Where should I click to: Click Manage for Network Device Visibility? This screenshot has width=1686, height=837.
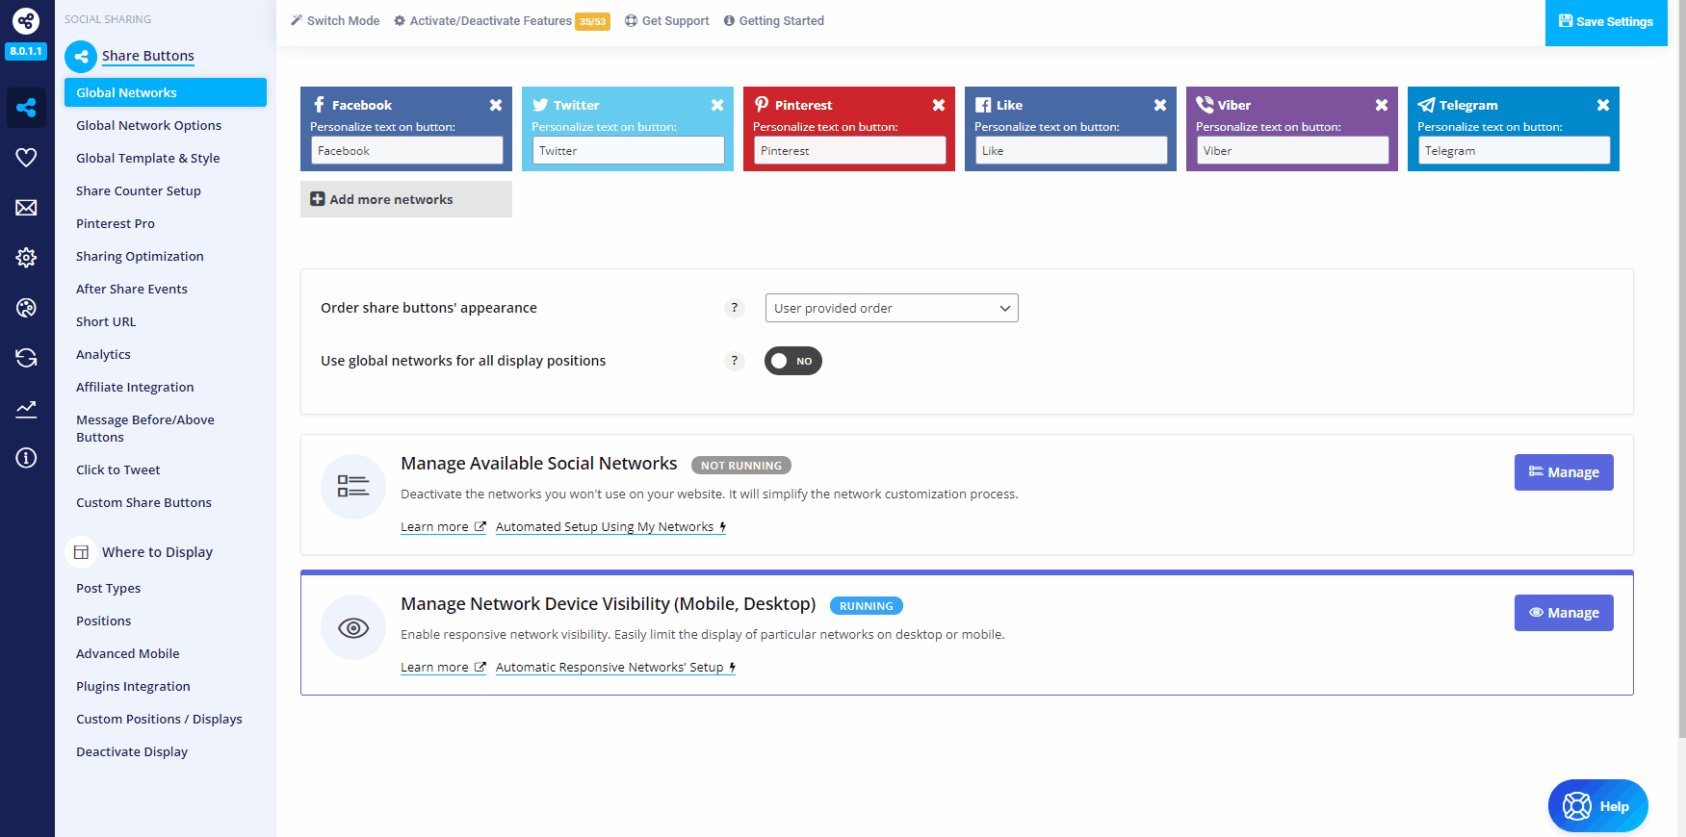coord(1563,613)
